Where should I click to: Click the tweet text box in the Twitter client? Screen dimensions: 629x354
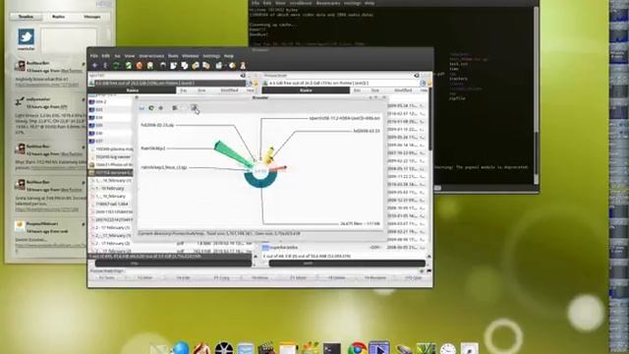click(x=69, y=40)
